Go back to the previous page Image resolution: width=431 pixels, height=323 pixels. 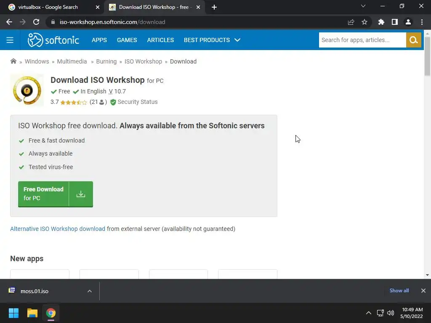click(x=9, y=22)
